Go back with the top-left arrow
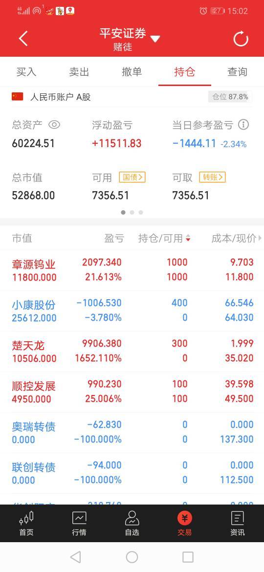 [23, 39]
